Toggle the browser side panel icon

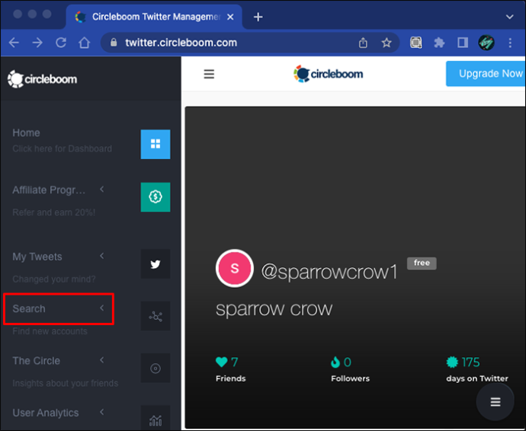[463, 43]
